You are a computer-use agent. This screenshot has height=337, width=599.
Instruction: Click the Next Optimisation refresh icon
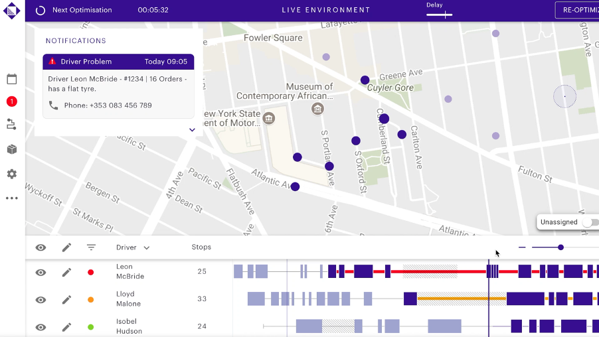point(40,11)
